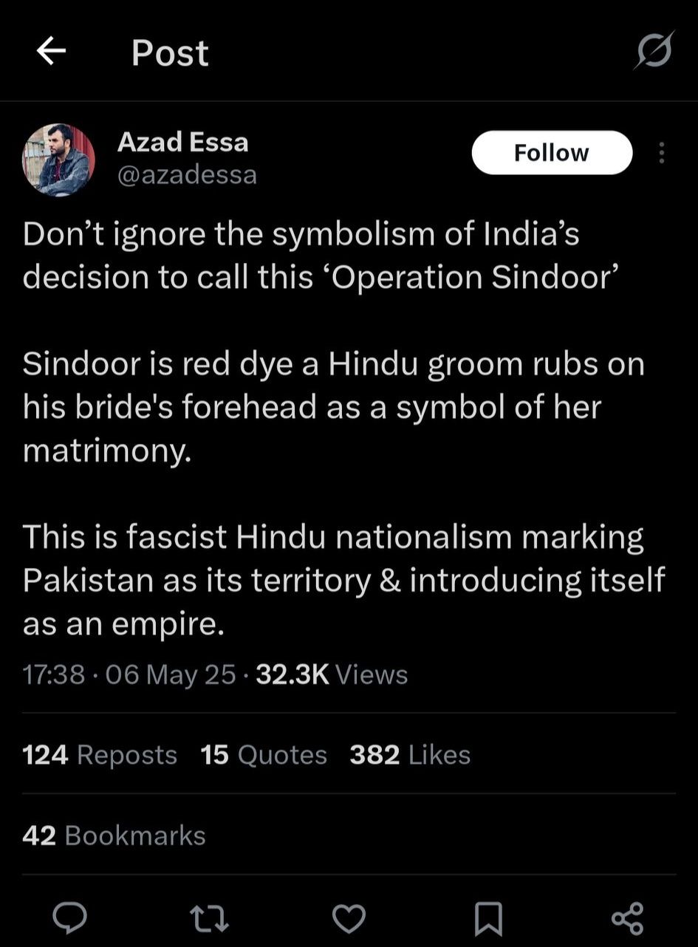Tap the repost arrows icon
The height and width of the screenshot is (947, 698).
pos(209,918)
